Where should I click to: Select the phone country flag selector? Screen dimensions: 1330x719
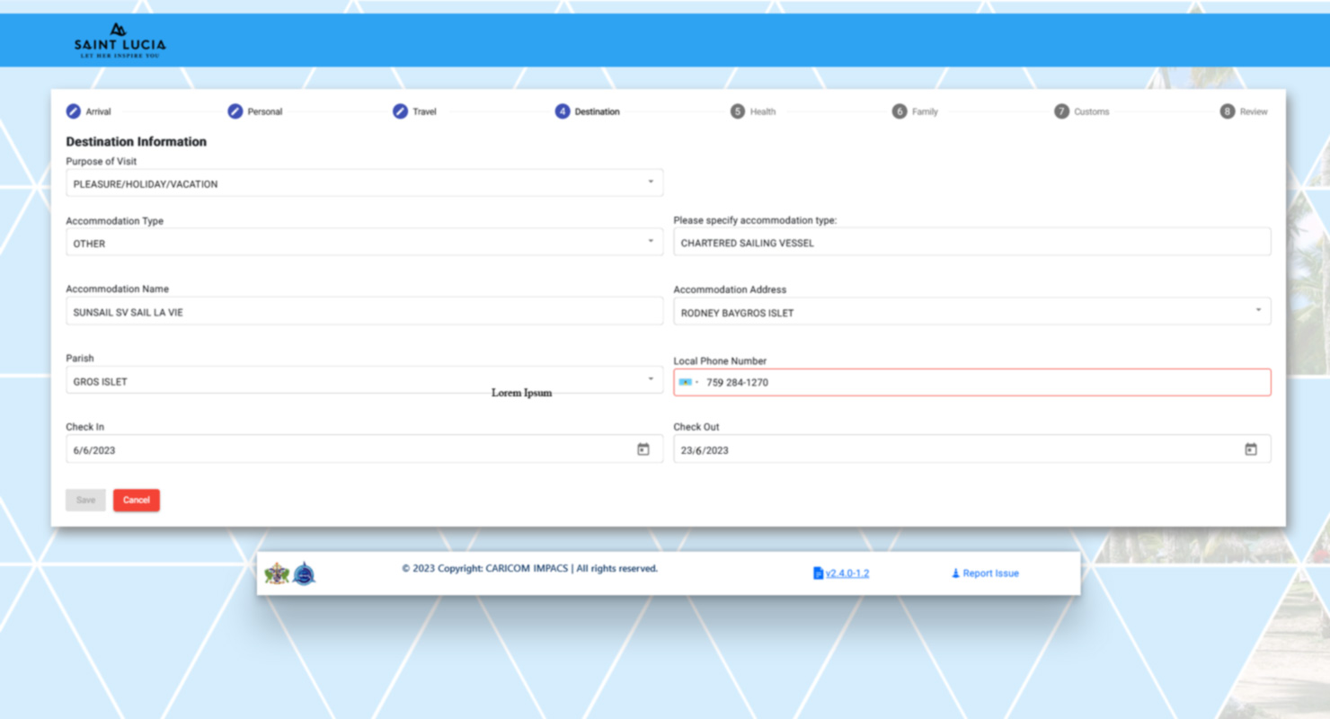688,382
